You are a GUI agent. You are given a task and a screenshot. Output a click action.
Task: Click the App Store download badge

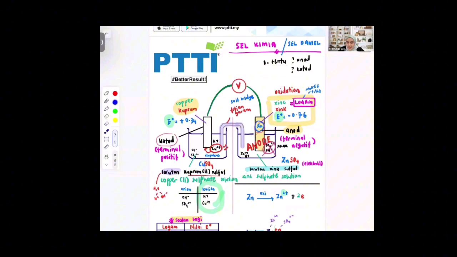click(166, 28)
